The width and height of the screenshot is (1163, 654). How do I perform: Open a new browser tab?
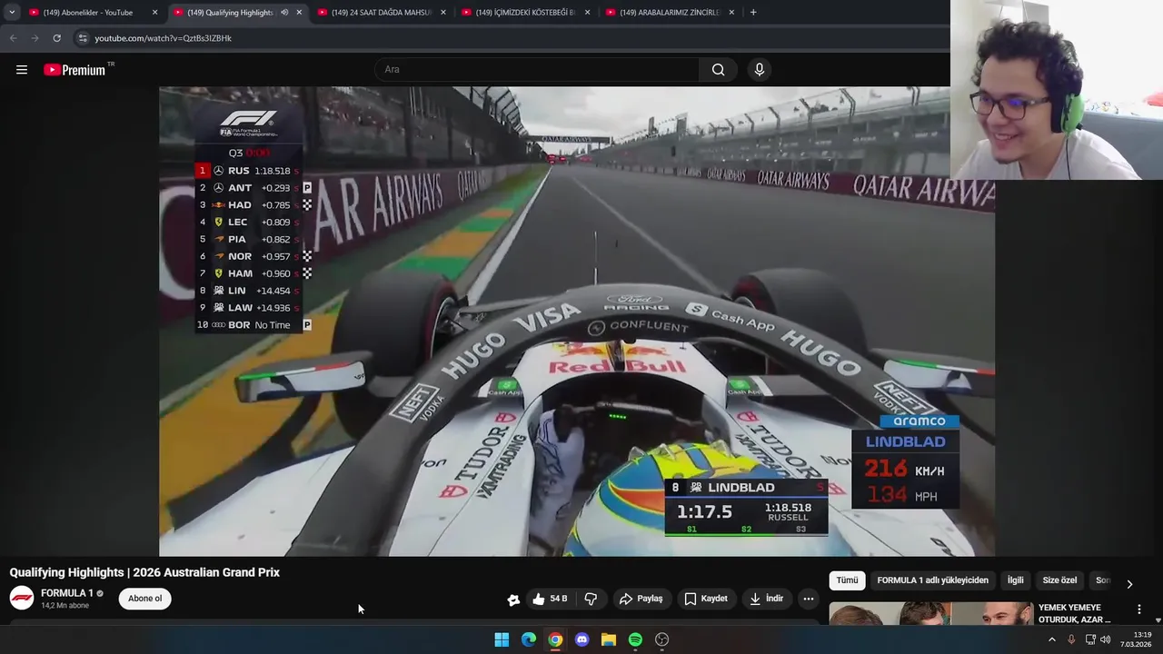(x=753, y=13)
